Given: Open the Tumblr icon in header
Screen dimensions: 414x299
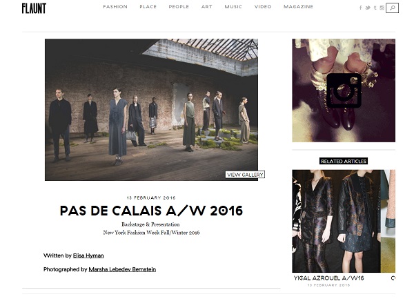Looking at the screenshot, I should click(x=375, y=8).
